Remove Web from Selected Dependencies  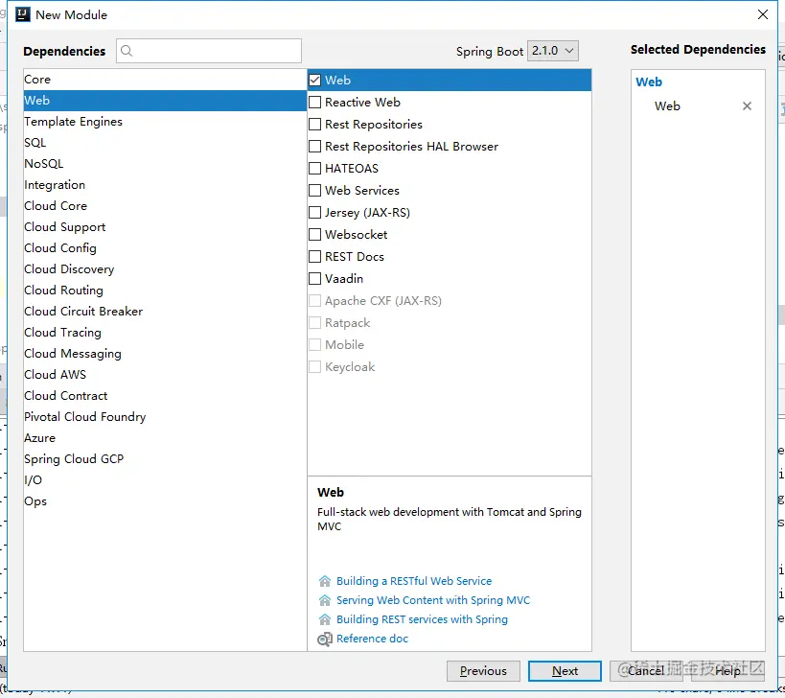coord(747,106)
